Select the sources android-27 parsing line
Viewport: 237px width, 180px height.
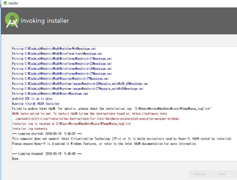click(x=60, y=79)
